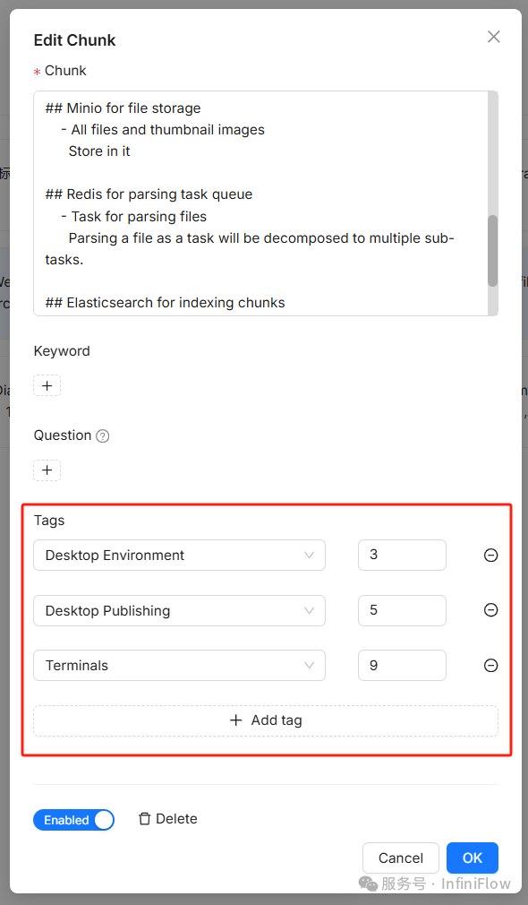Image resolution: width=528 pixels, height=905 pixels.
Task: Toggle the Enabled switch off
Action: (73, 820)
